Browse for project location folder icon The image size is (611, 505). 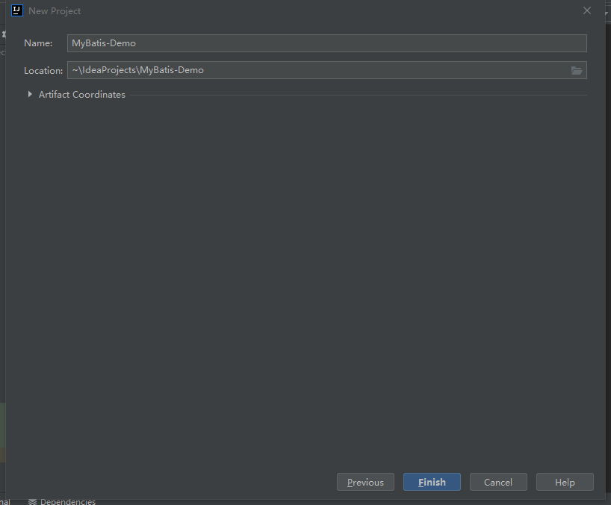click(577, 70)
